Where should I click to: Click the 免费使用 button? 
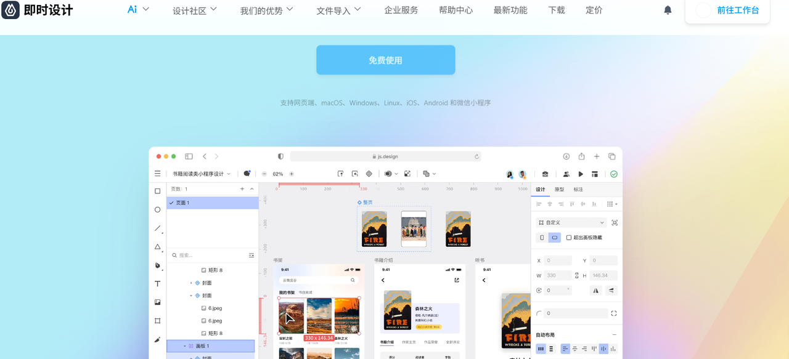[386, 60]
